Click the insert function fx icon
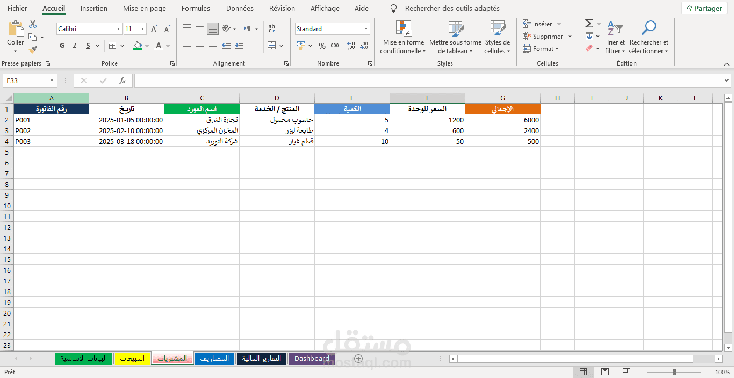The width and height of the screenshot is (734, 378). point(123,81)
